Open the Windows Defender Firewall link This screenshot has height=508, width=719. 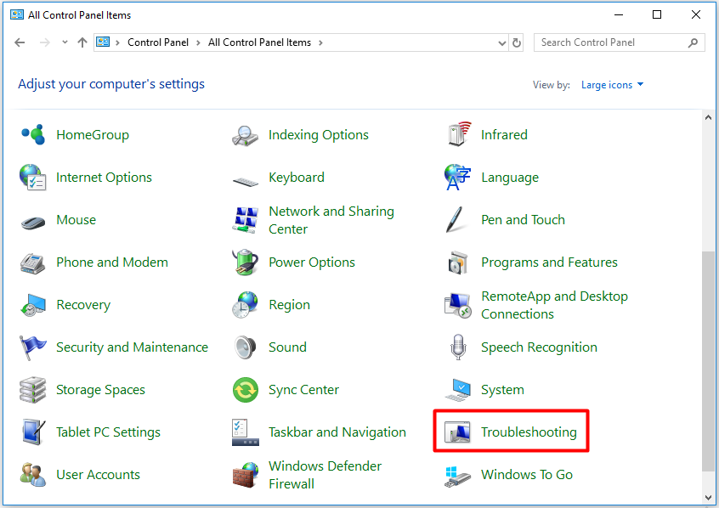tap(326, 475)
